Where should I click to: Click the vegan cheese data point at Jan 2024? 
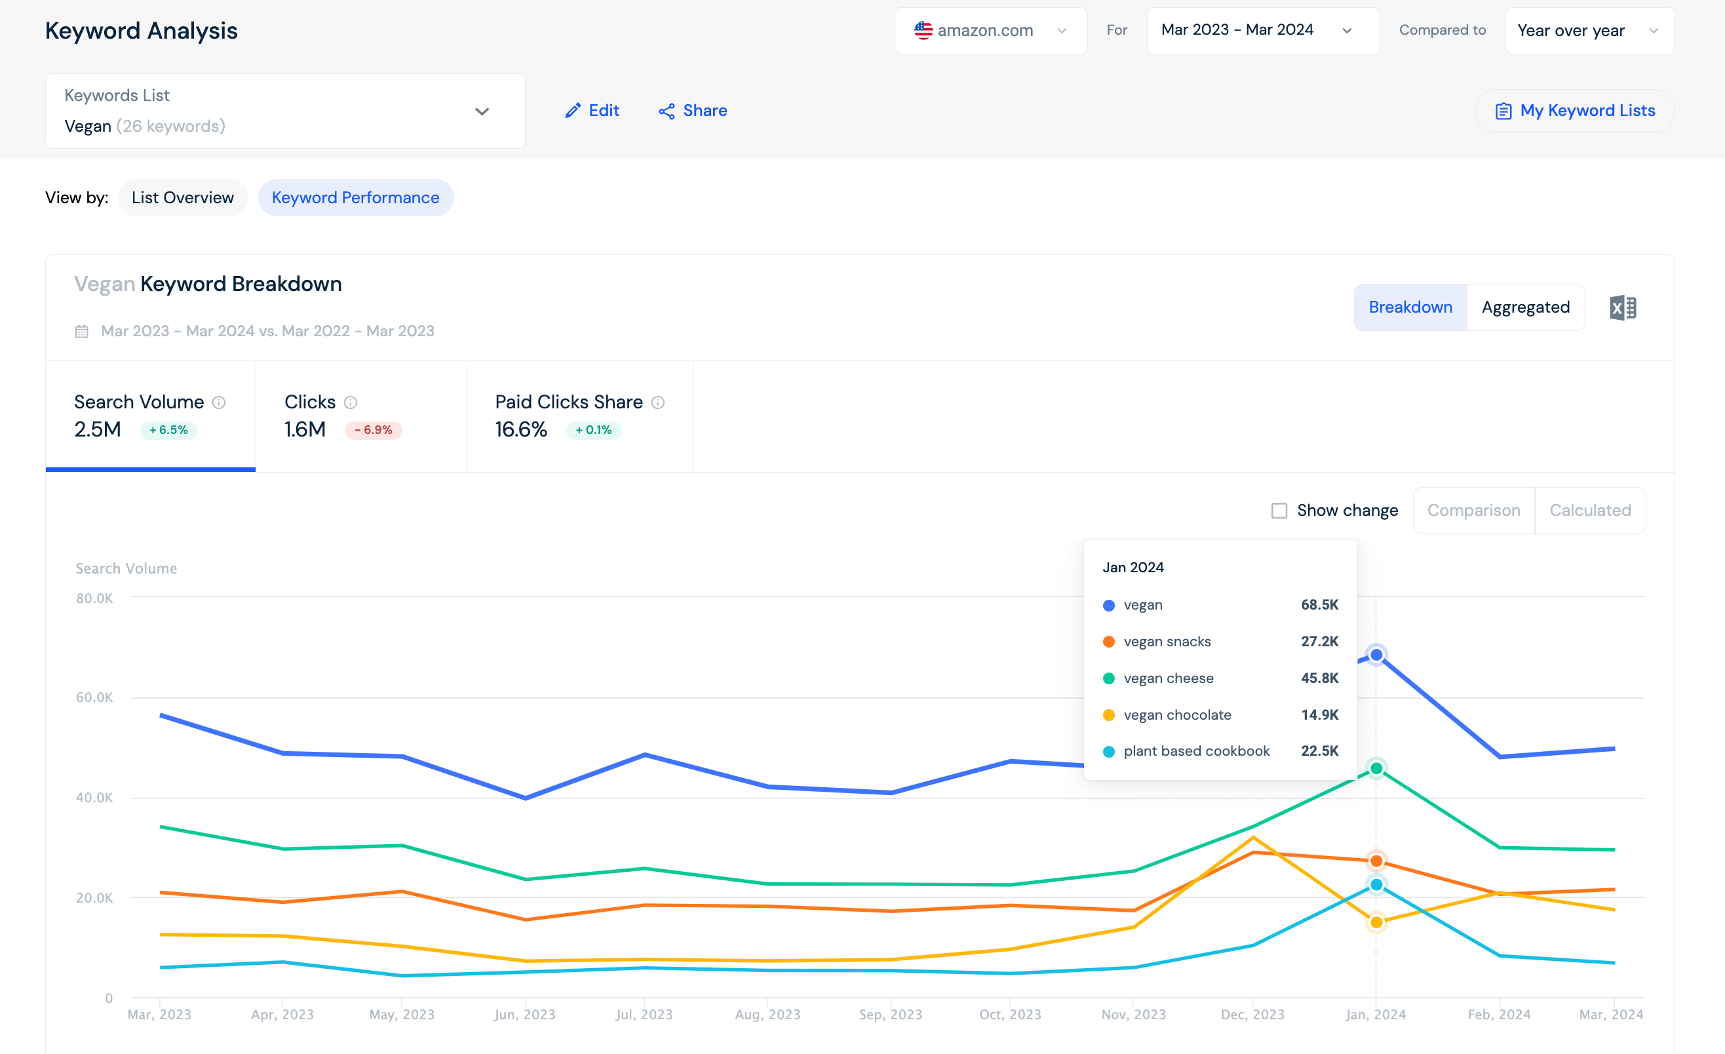tap(1376, 768)
